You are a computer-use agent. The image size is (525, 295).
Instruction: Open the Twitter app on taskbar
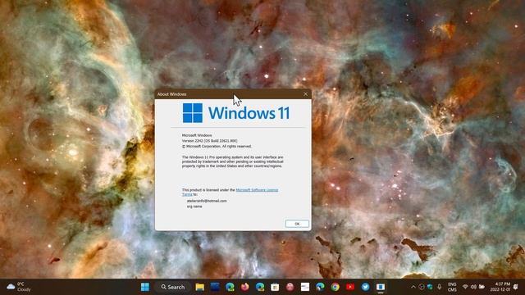[x=365, y=287]
